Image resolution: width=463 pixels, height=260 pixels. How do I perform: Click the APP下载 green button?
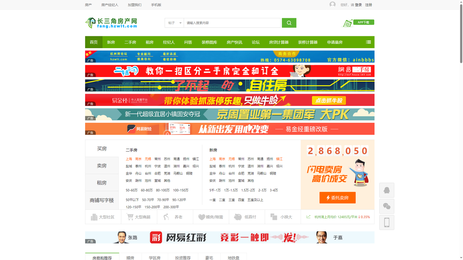coord(364,22)
